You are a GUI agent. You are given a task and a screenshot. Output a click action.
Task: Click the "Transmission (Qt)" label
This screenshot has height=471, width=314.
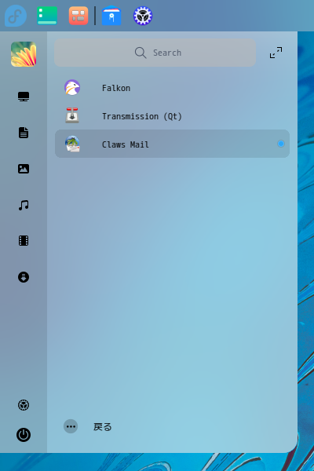point(142,116)
